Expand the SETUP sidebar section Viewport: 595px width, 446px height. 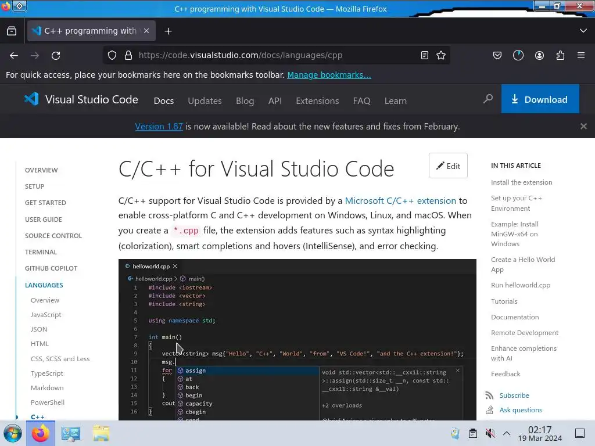pyautogui.click(x=34, y=186)
